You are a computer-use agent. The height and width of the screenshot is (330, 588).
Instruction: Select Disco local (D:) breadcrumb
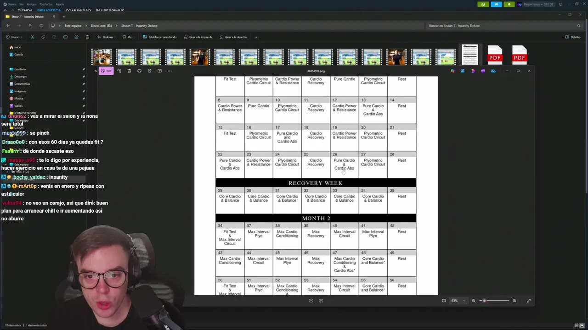pyautogui.click(x=101, y=26)
